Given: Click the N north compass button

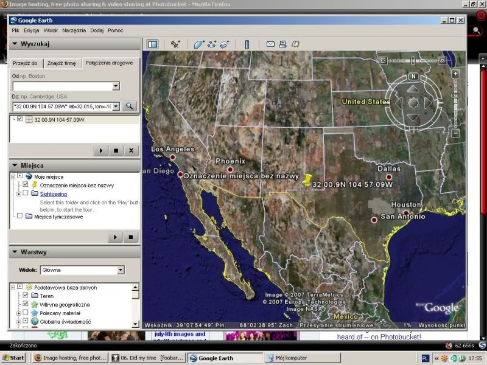Looking at the screenshot, I should click(x=413, y=77).
